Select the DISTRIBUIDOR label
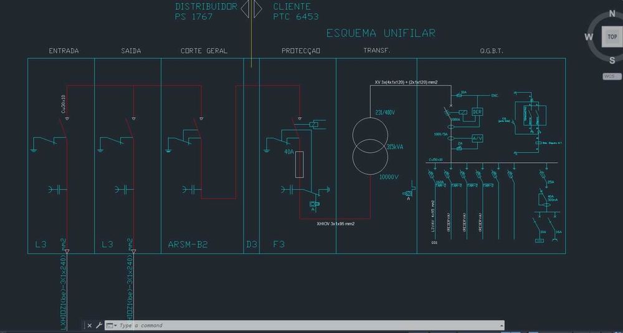The height and width of the screenshot is (333, 623). [206, 6]
